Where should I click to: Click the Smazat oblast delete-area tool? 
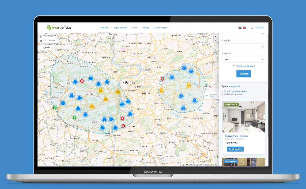click(x=48, y=41)
